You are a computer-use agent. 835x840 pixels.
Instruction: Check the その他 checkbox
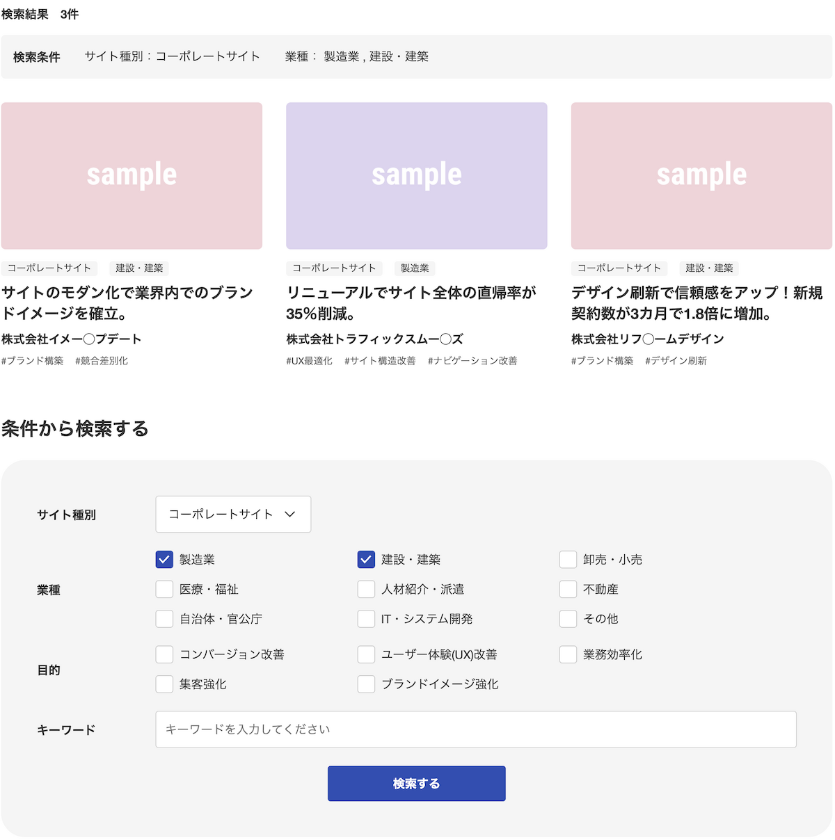pos(568,619)
